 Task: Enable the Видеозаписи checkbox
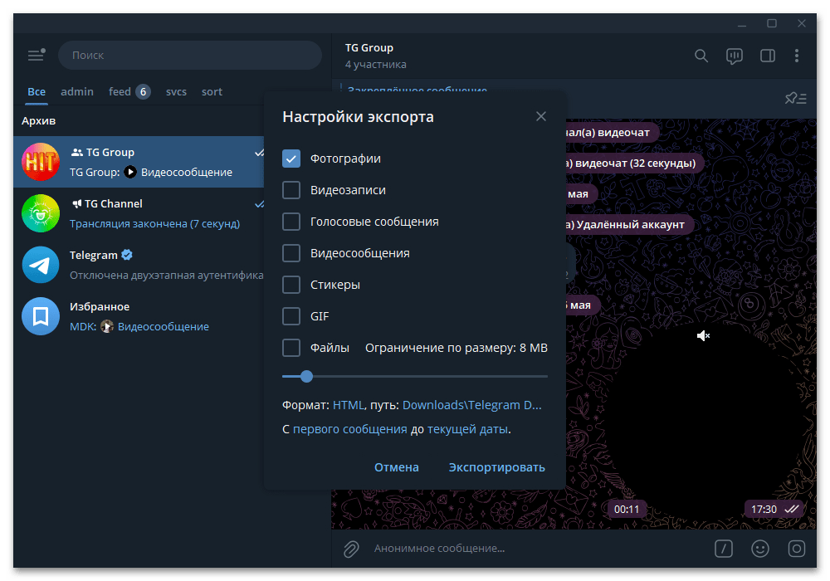click(291, 190)
